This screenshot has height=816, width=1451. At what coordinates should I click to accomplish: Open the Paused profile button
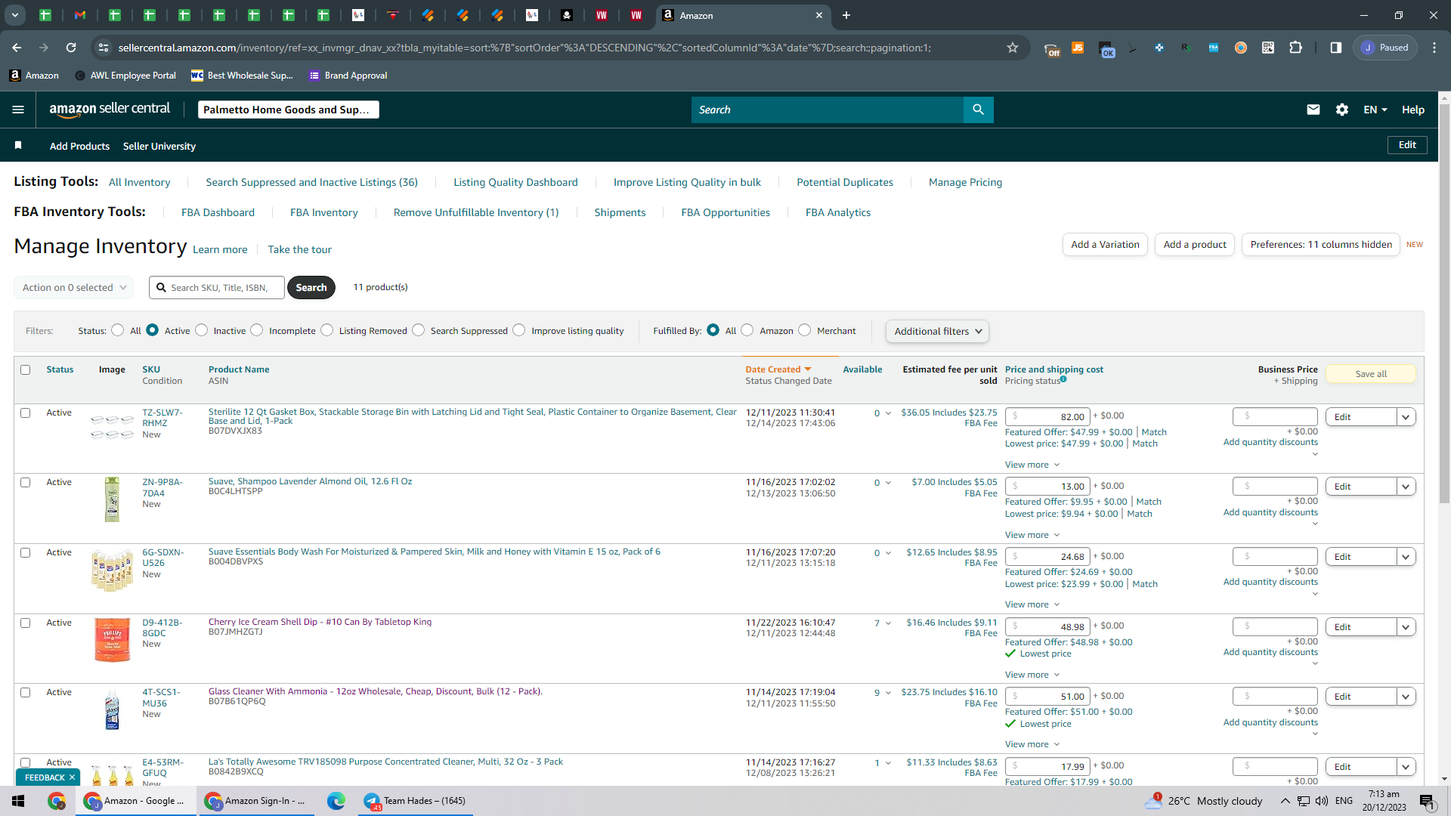pyautogui.click(x=1385, y=48)
